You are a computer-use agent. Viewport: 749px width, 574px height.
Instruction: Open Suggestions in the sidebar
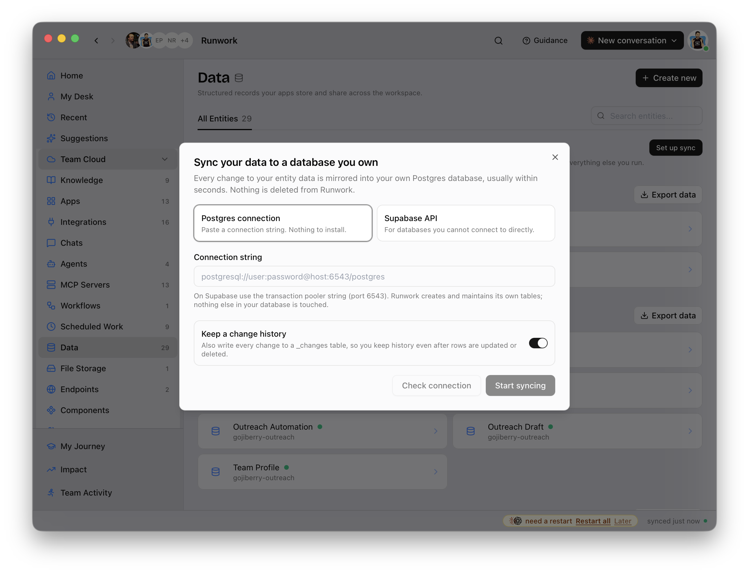tap(107, 138)
